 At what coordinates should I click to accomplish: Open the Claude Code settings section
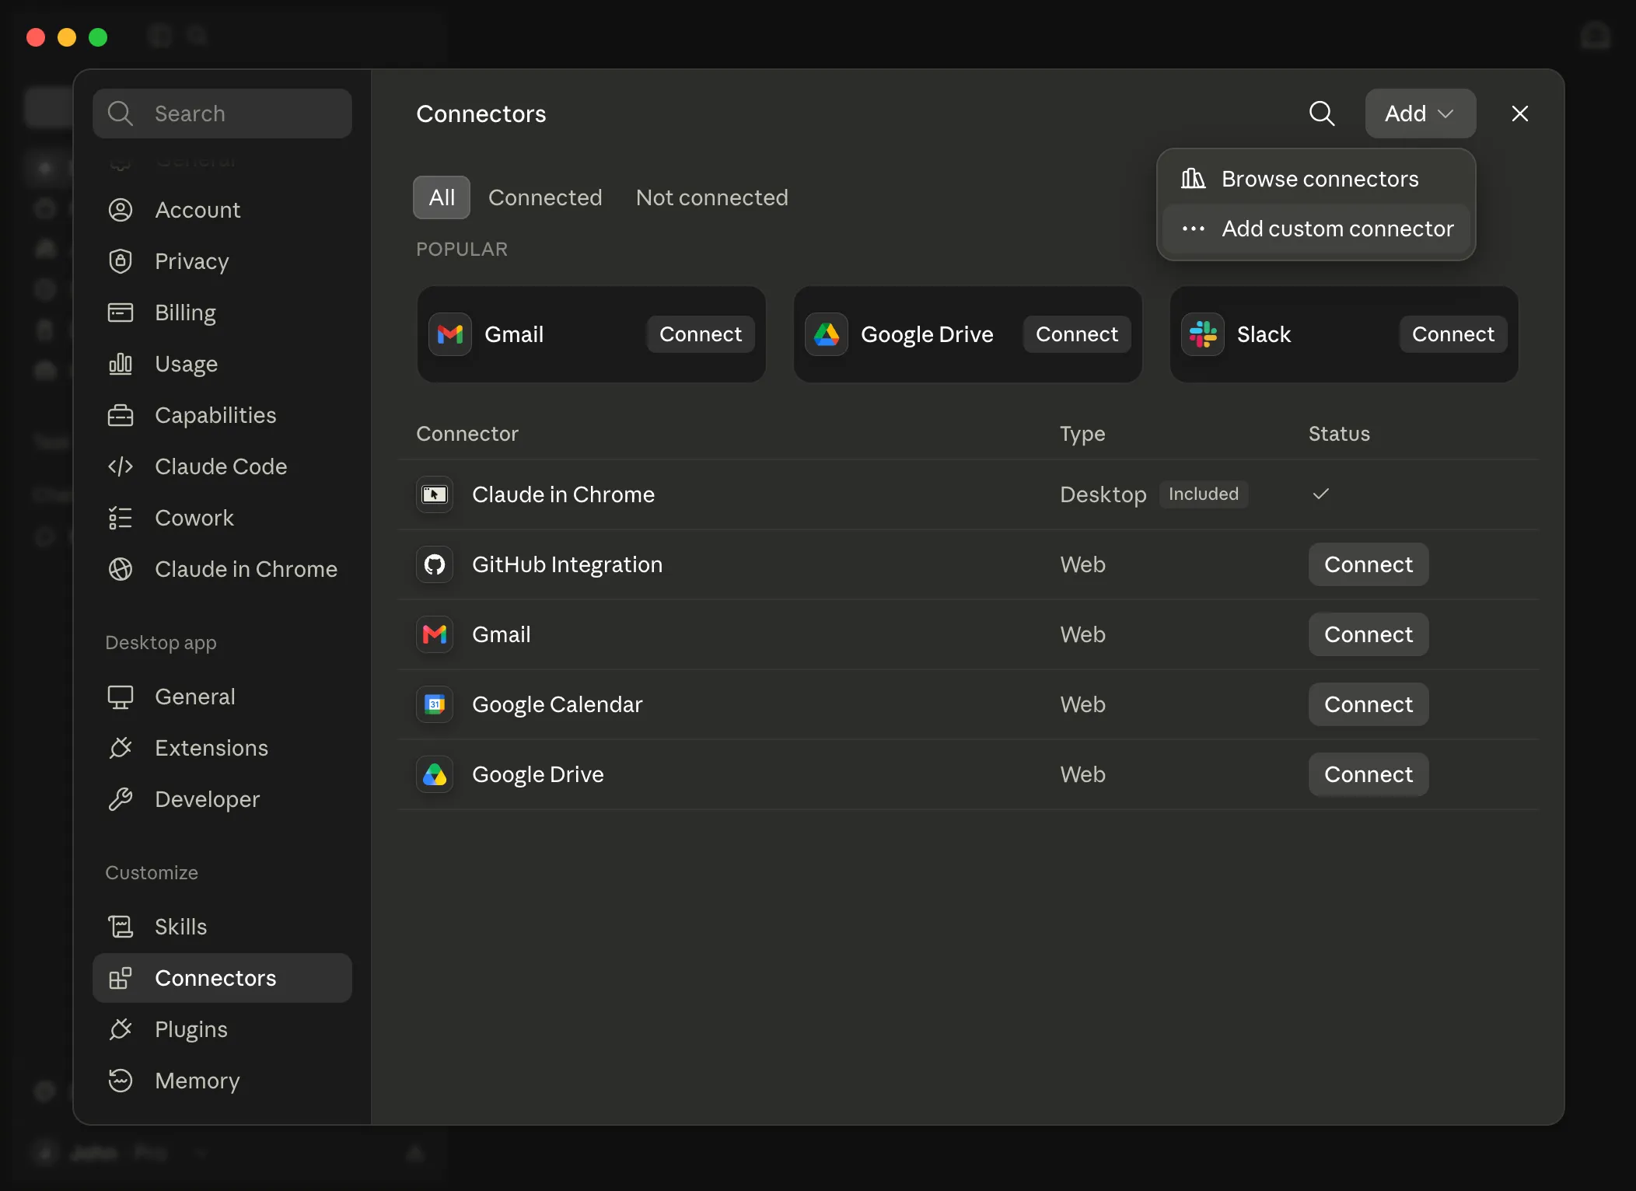coord(222,466)
